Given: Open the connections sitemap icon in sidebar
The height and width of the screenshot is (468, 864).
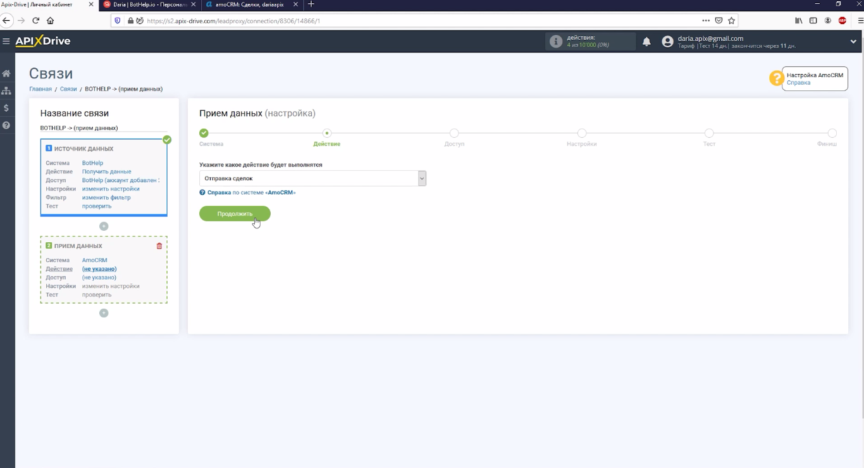Looking at the screenshot, I should 6,91.
